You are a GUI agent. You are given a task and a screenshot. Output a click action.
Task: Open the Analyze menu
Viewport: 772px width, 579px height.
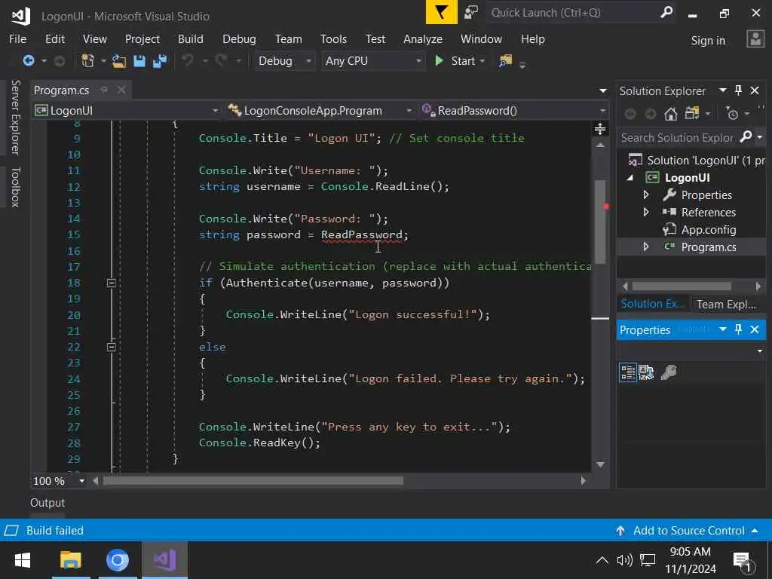pos(423,39)
